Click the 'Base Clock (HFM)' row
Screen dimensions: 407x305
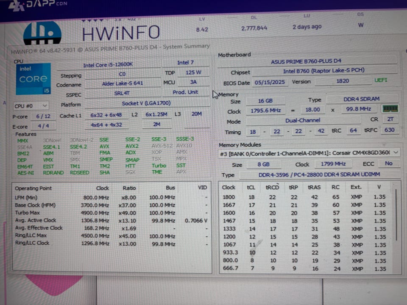(x=111, y=205)
